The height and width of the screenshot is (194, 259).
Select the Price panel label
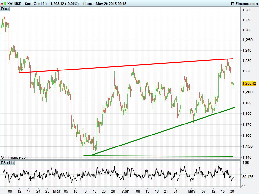tap(5, 9)
